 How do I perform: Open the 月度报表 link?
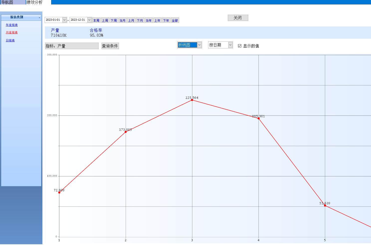coord(12,32)
